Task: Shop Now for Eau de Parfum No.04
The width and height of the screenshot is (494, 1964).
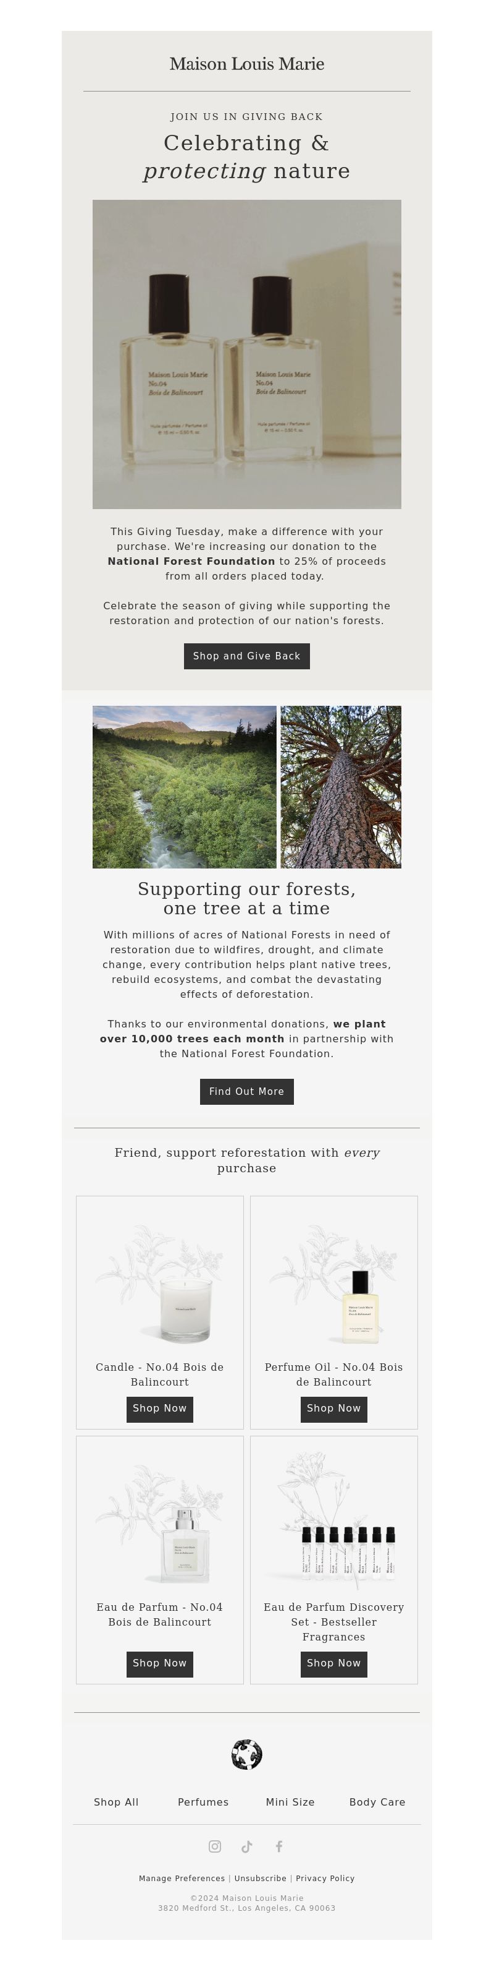Action: (160, 1663)
